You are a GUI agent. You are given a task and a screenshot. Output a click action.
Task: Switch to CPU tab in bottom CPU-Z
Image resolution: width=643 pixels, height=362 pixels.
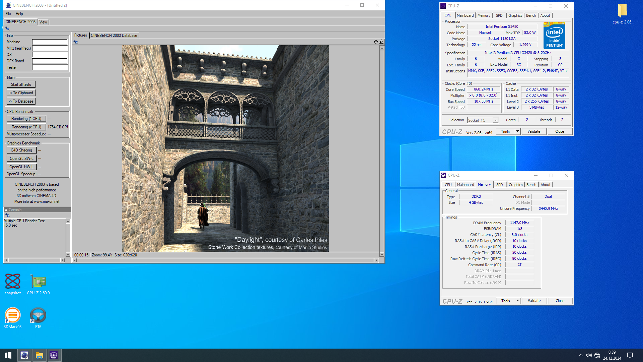(448, 185)
